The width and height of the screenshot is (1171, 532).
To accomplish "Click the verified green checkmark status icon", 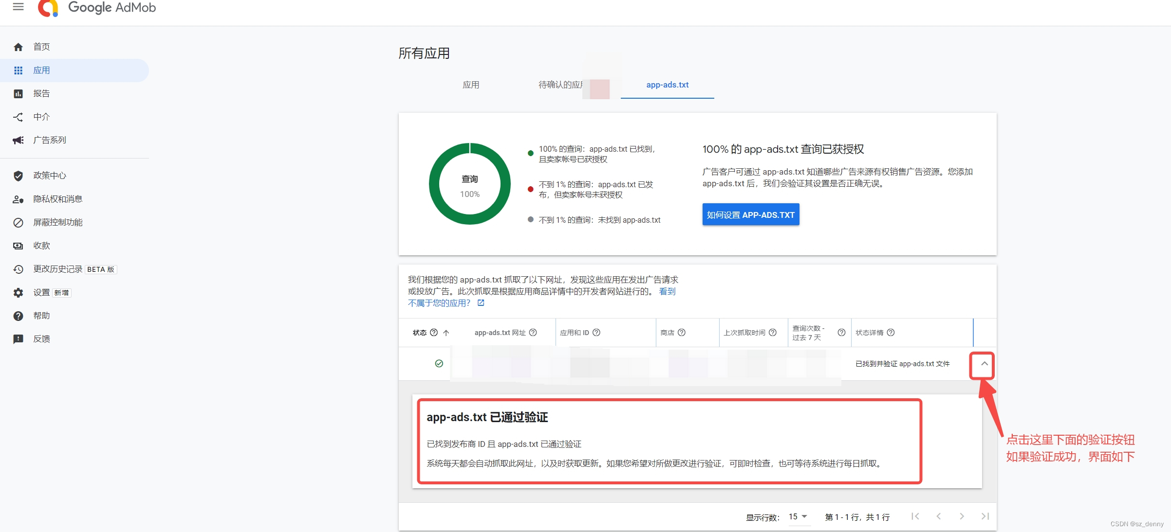I will coord(439,364).
